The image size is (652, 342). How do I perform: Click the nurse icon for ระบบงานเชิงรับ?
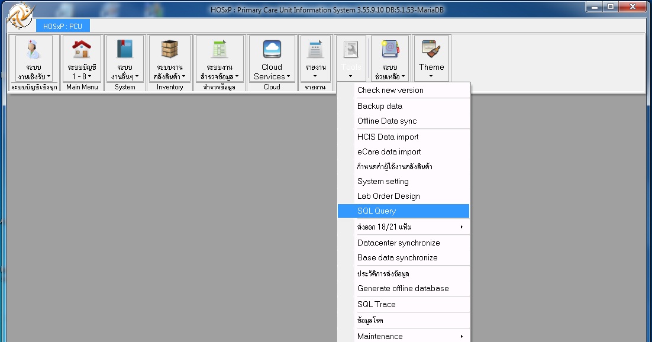point(33,49)
